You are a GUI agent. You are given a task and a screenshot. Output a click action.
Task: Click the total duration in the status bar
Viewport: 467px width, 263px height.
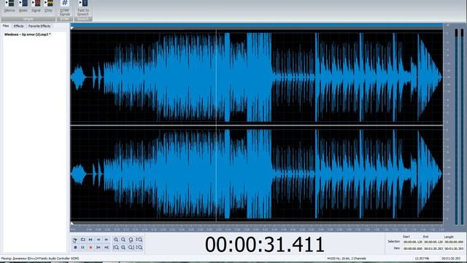click(451, 259)
